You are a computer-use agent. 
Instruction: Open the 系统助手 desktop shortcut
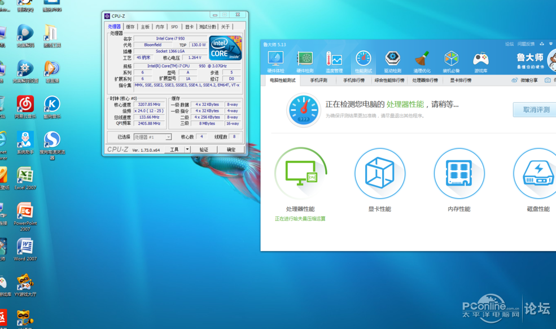[x=25, y=143]
